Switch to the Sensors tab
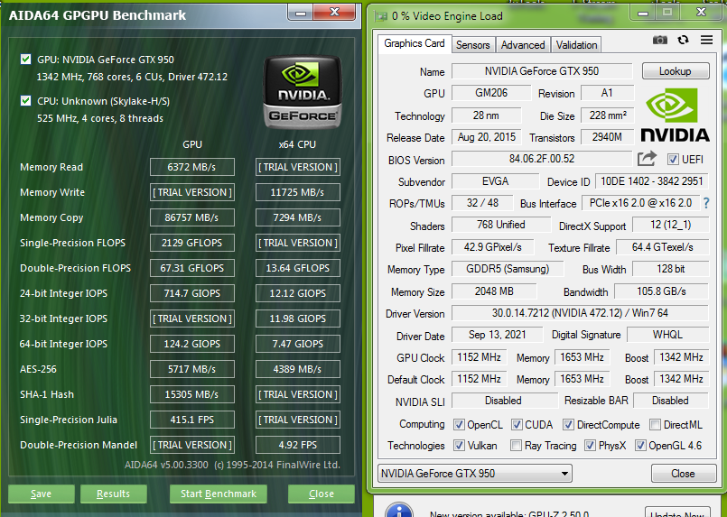This screenshot has width=727, height=517. pos(473,45)
